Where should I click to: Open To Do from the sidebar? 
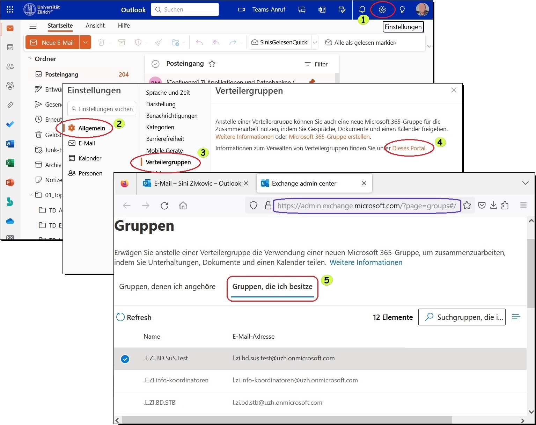pos(10,124)
